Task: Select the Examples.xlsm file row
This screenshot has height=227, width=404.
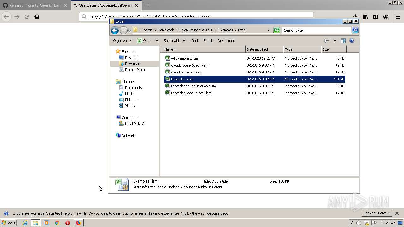Action: 255,79
